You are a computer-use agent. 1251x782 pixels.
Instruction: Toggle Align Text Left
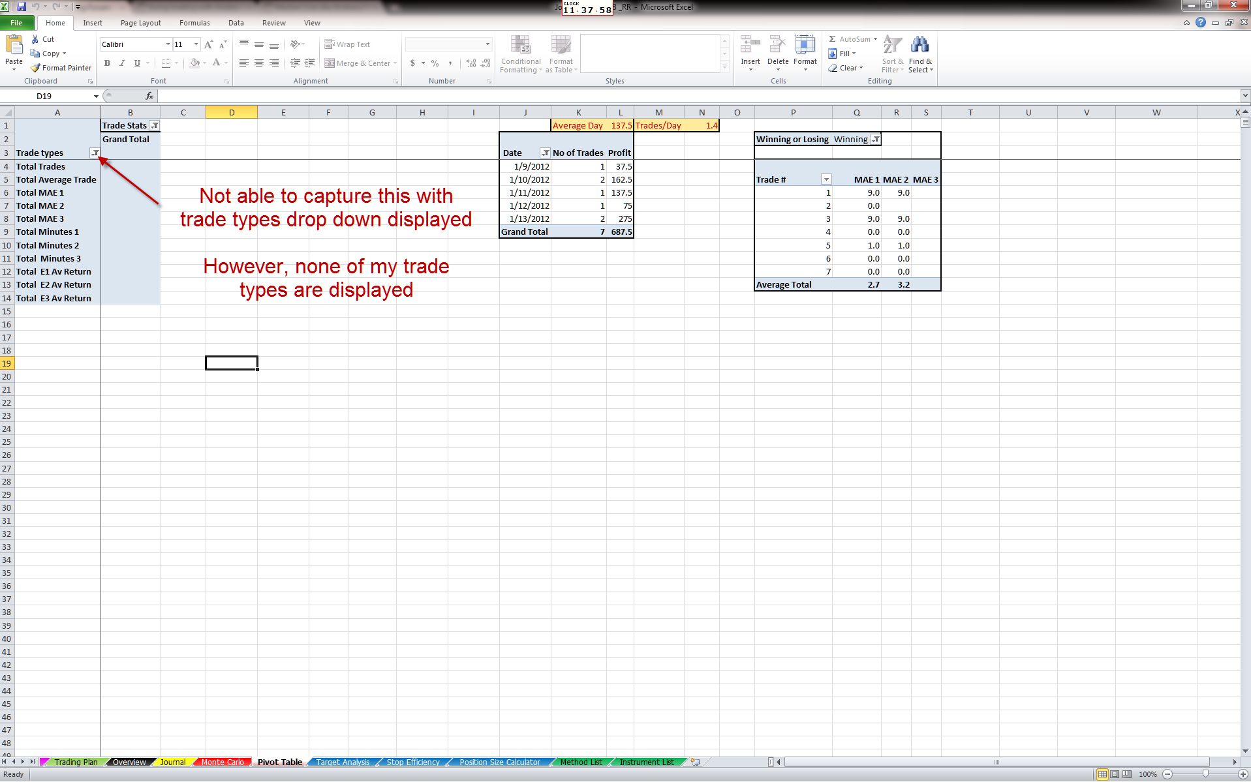[243, 63]
